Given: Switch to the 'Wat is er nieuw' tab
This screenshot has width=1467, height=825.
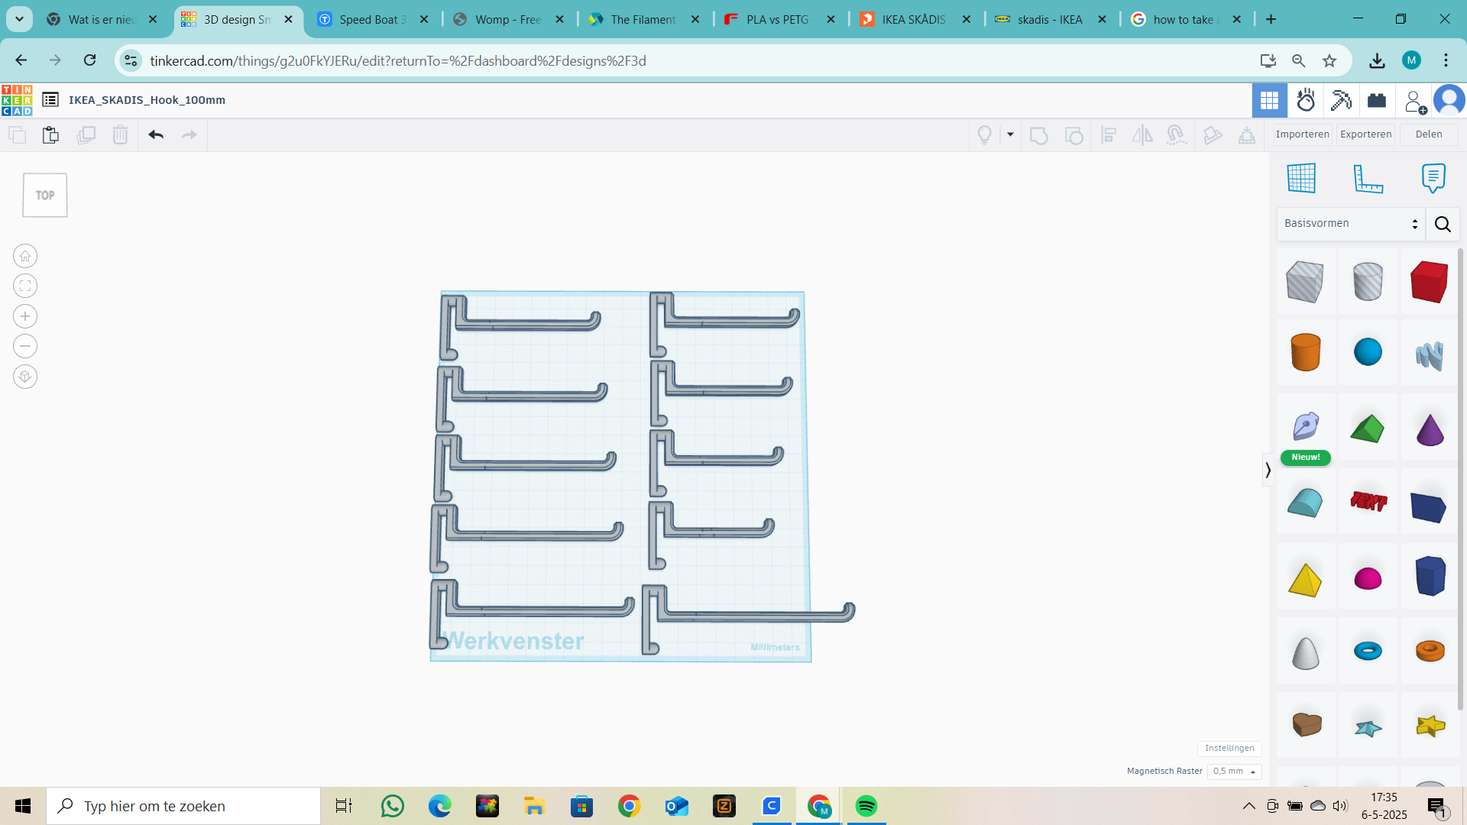Looking at the screenshot, I should pos(102,19).
